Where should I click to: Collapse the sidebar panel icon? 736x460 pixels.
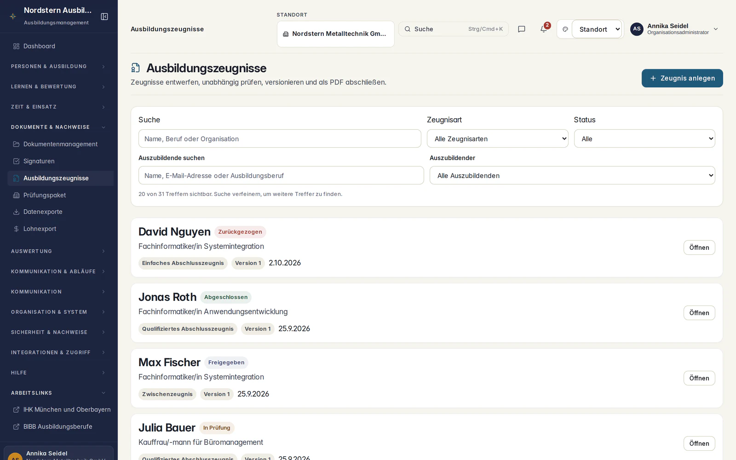click(x=104, y=17)
